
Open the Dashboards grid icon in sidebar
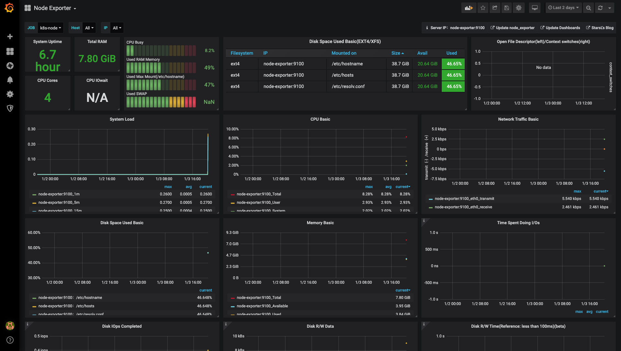click(10, 51)
